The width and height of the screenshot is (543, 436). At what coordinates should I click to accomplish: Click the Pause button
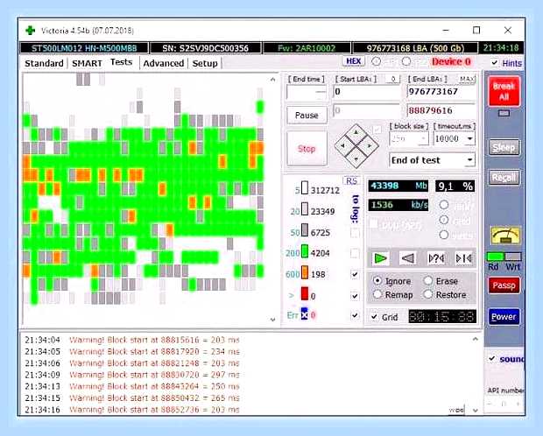(307, 115)
